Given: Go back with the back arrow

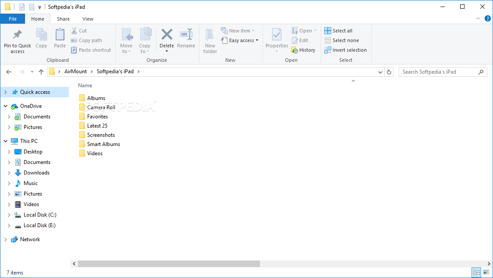Looking at the screenshot, I should [x=9, y=72].
